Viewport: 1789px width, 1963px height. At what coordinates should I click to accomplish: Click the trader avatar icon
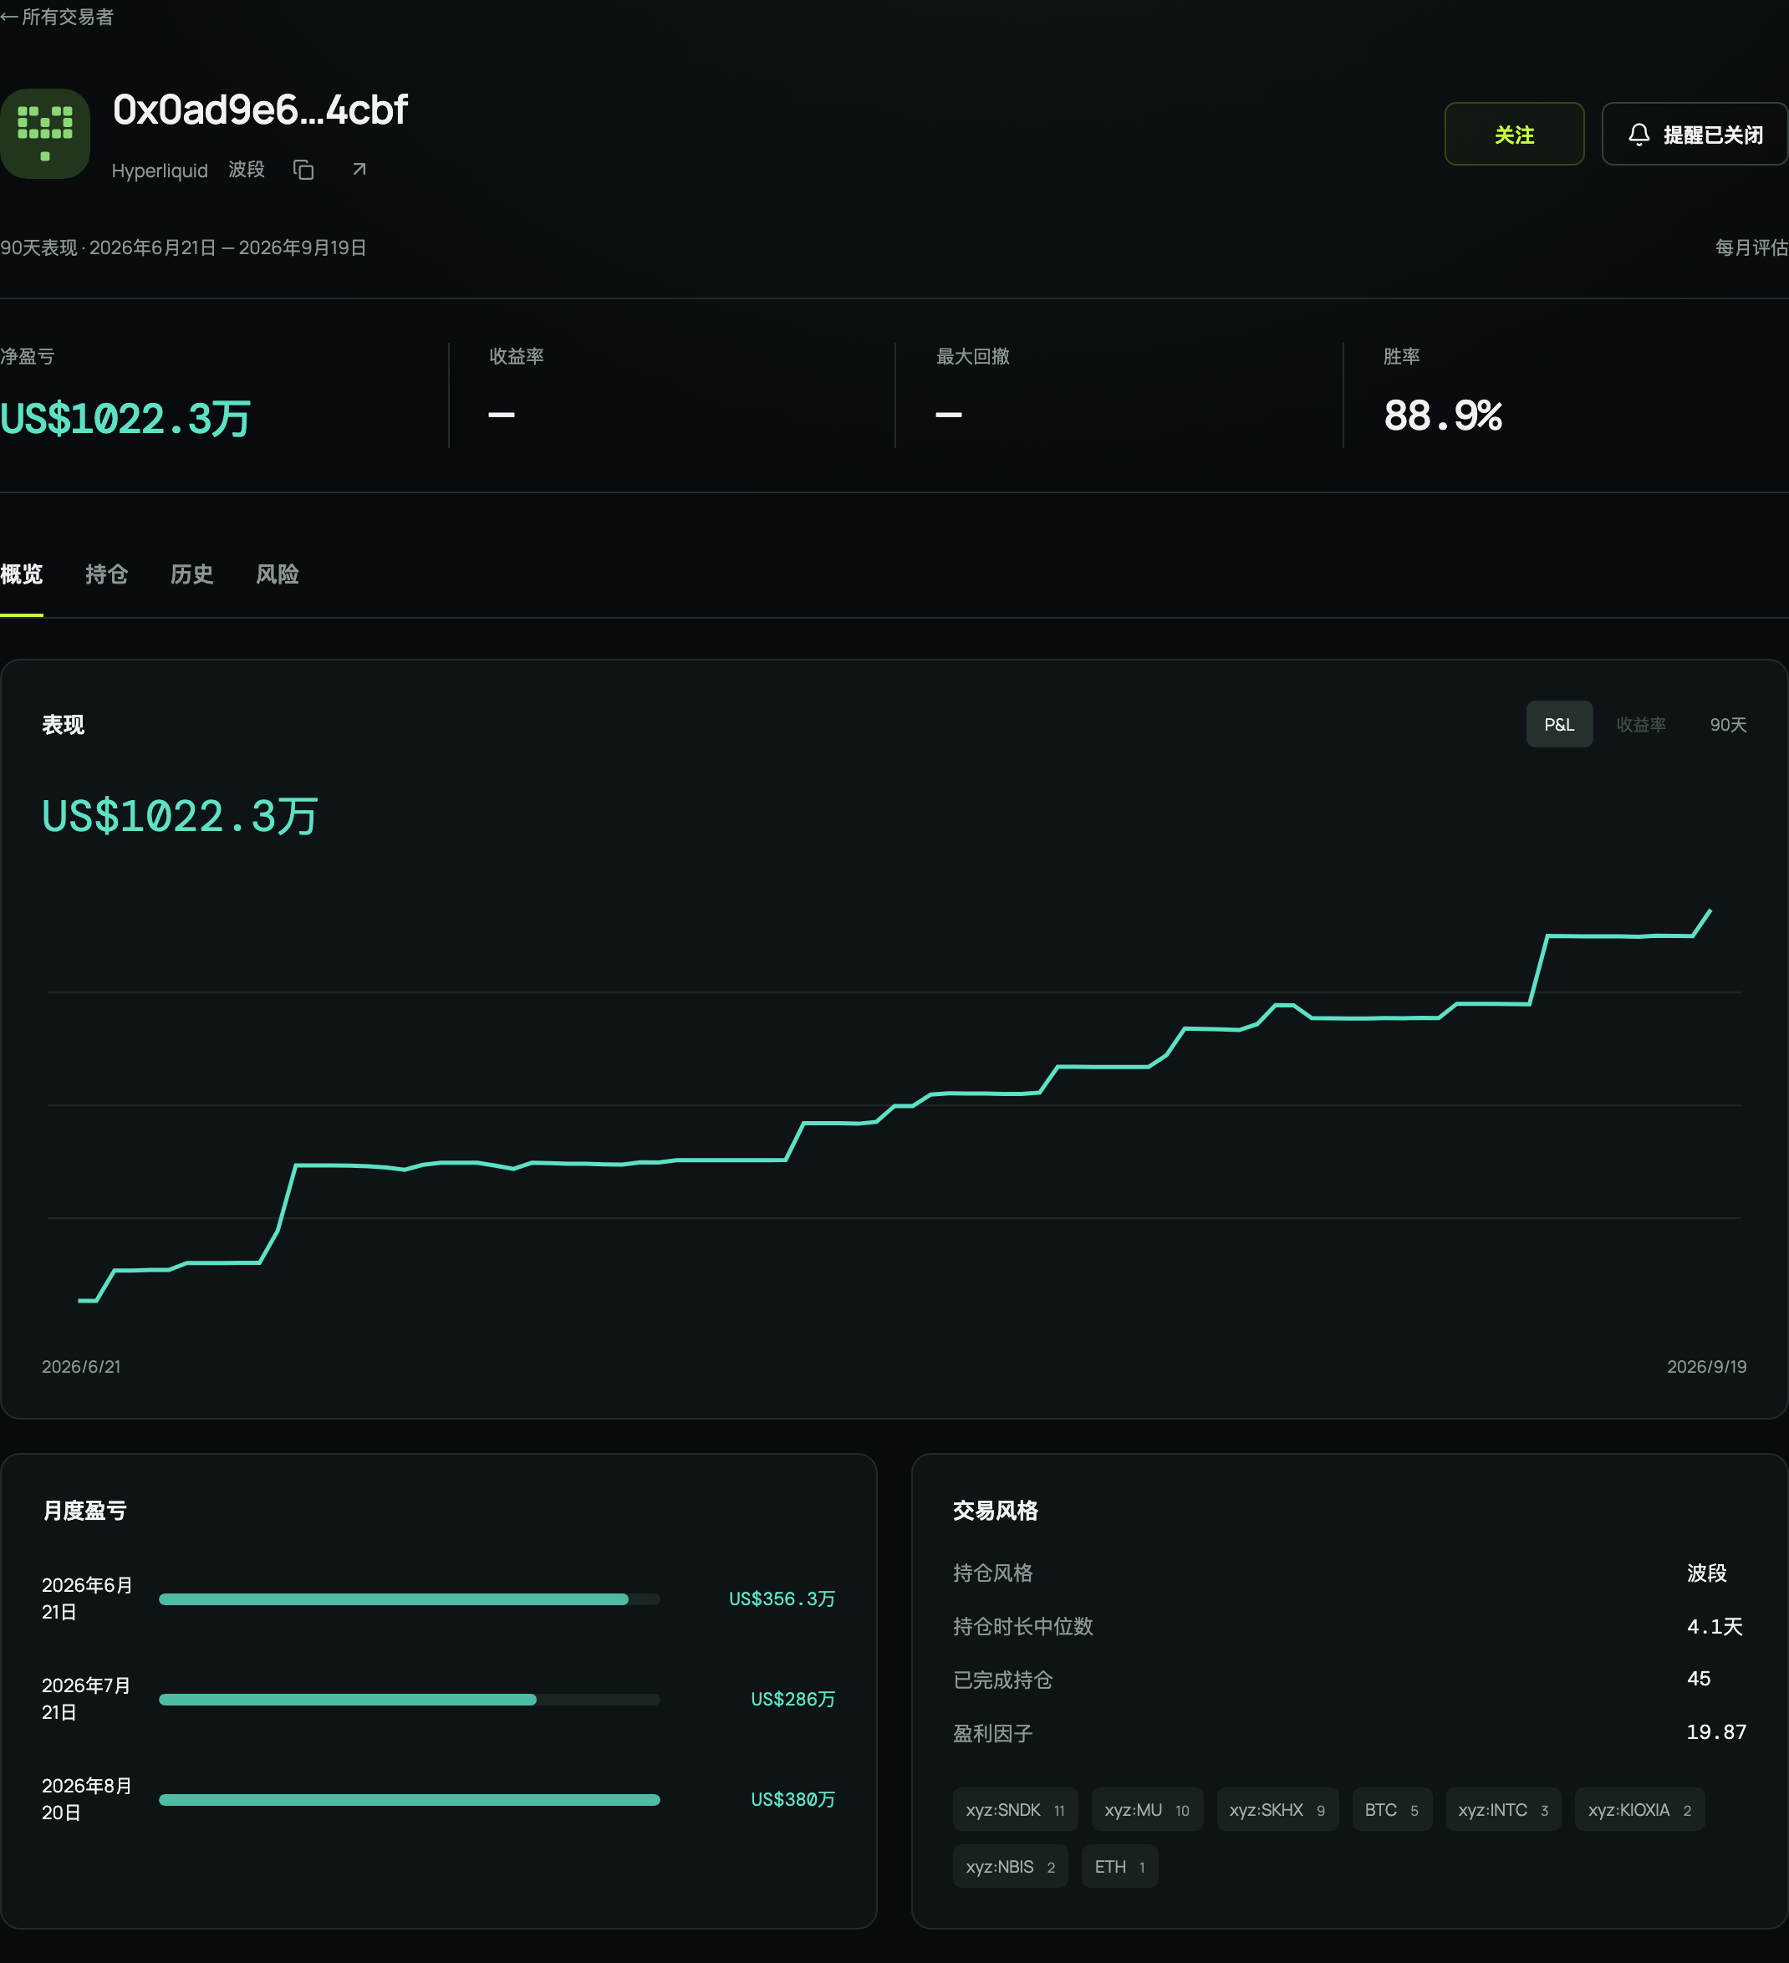pyautogui.click(x=45, y=134)
